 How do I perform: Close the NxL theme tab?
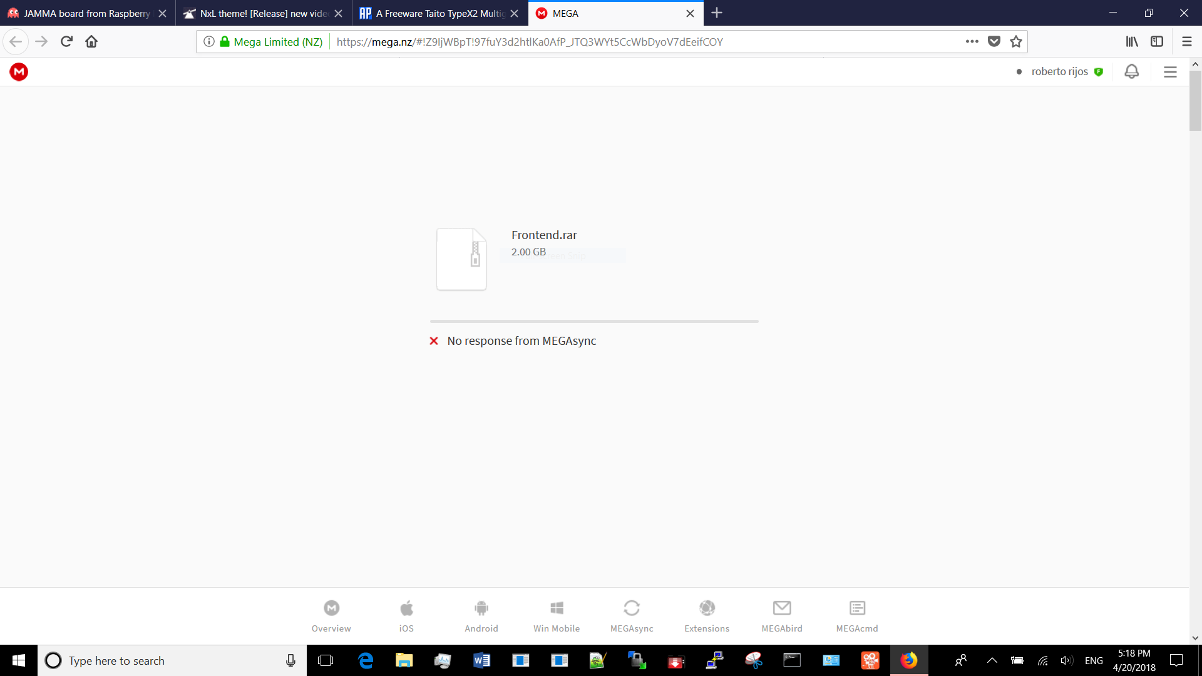point(338,13)
